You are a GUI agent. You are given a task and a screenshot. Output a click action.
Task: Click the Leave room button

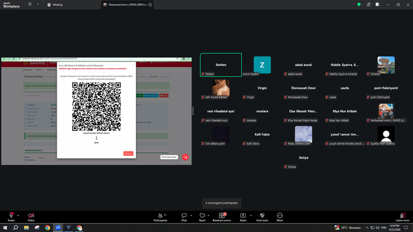pyautogui.click(x=403, y=217)
